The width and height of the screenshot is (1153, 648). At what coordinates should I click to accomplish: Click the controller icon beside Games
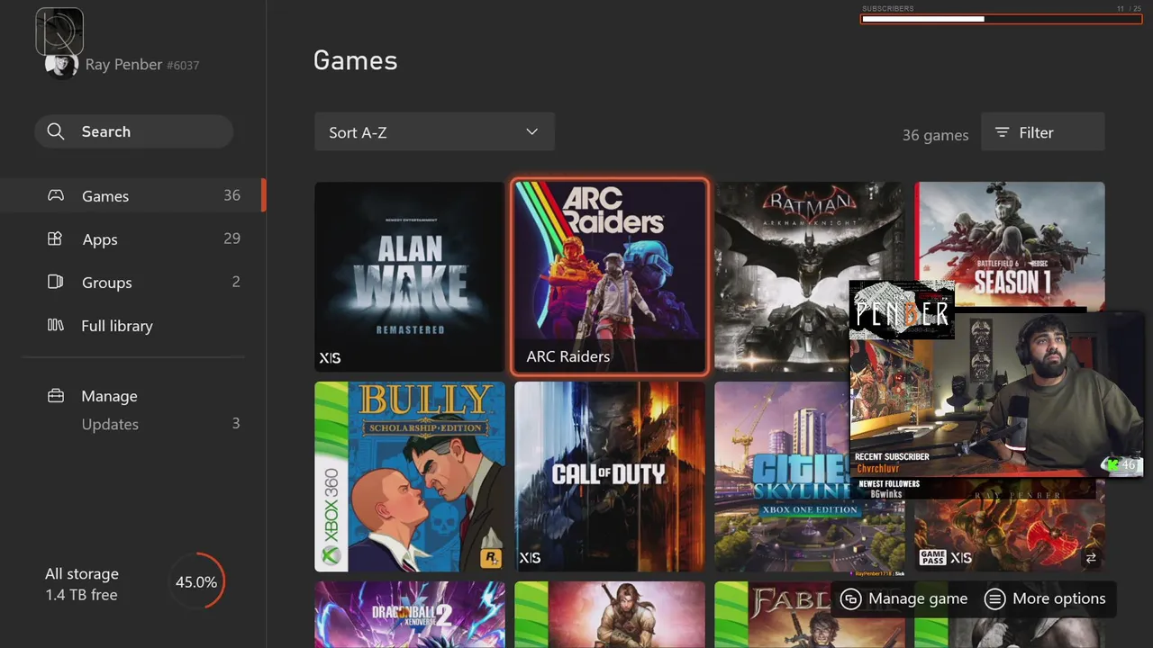pos(56,195)
